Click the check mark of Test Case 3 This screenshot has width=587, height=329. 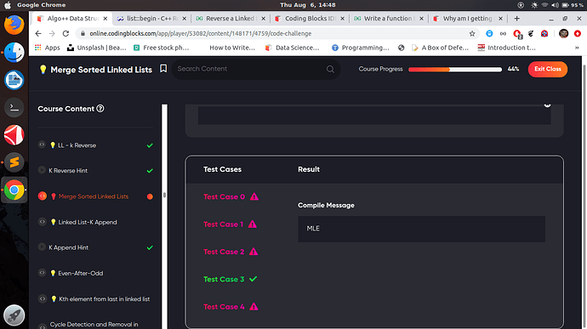pyautogui.click(x=253, y=279)
